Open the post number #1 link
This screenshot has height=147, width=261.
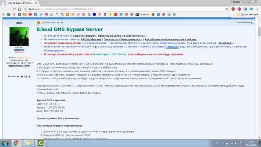pos(252,22)
